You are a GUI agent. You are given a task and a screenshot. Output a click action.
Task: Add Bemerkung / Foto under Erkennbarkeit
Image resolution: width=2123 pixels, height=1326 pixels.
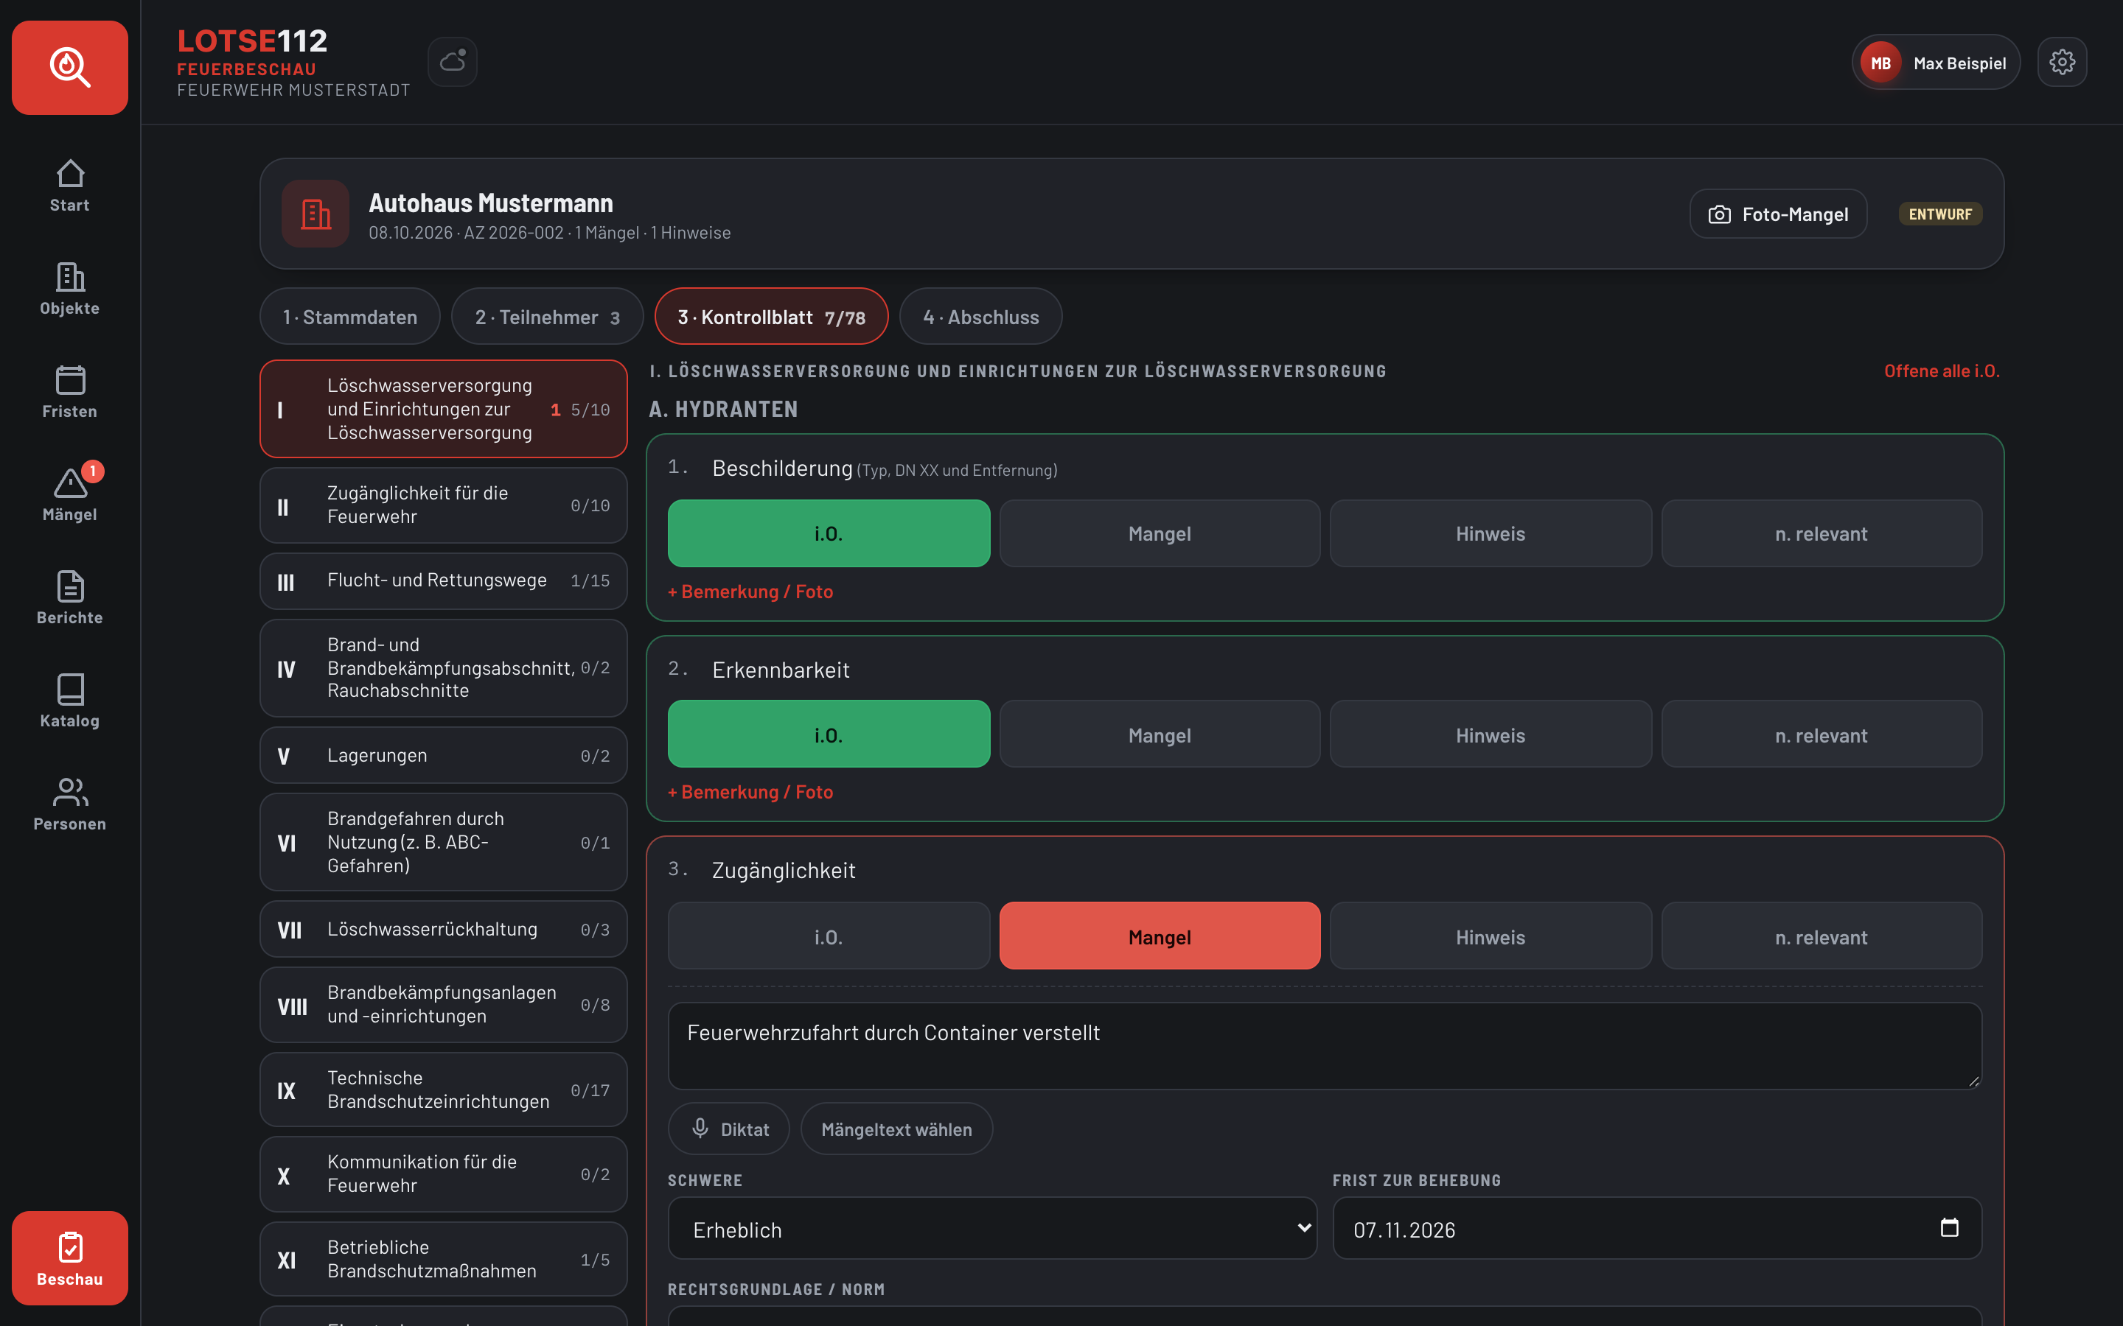pyautogui.click(x=750, y=792)
